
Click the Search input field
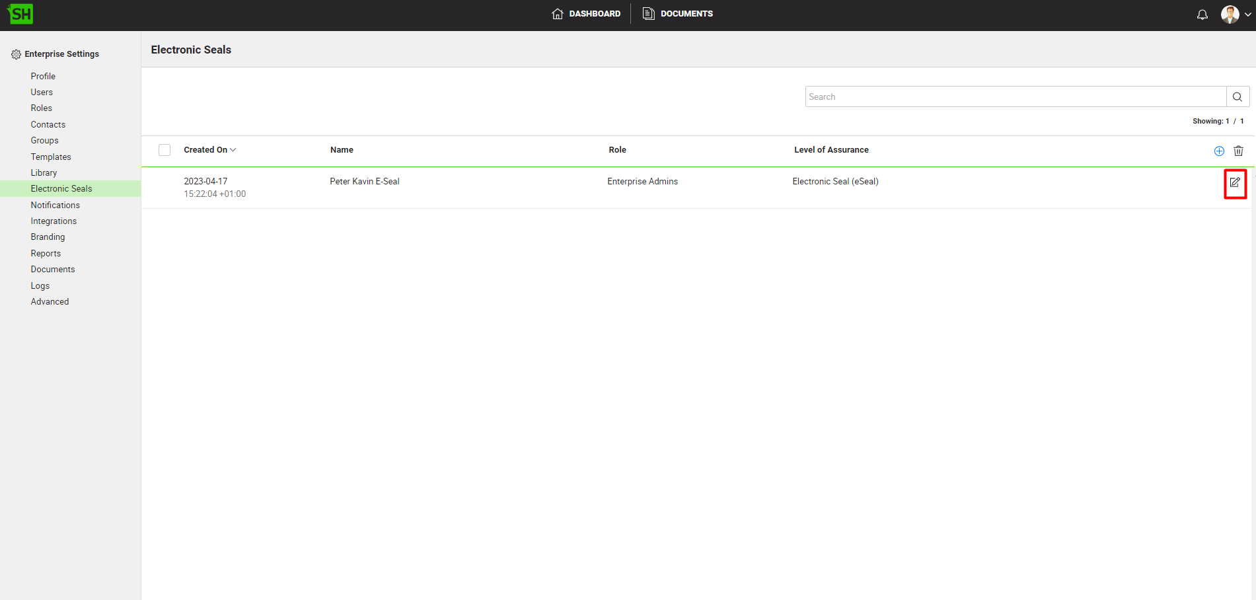[x=1015, y=96]
